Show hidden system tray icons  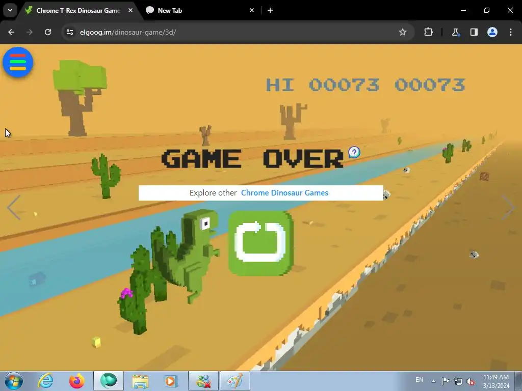433,381
